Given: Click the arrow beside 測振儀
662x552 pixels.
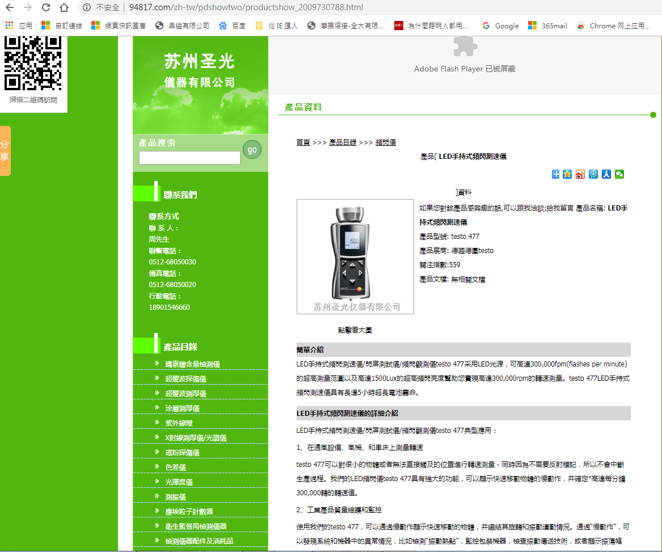Looking at the screenshot, I should (157, 496).
